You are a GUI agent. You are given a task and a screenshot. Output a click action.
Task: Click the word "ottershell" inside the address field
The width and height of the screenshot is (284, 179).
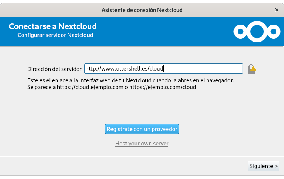coord(127,69)
